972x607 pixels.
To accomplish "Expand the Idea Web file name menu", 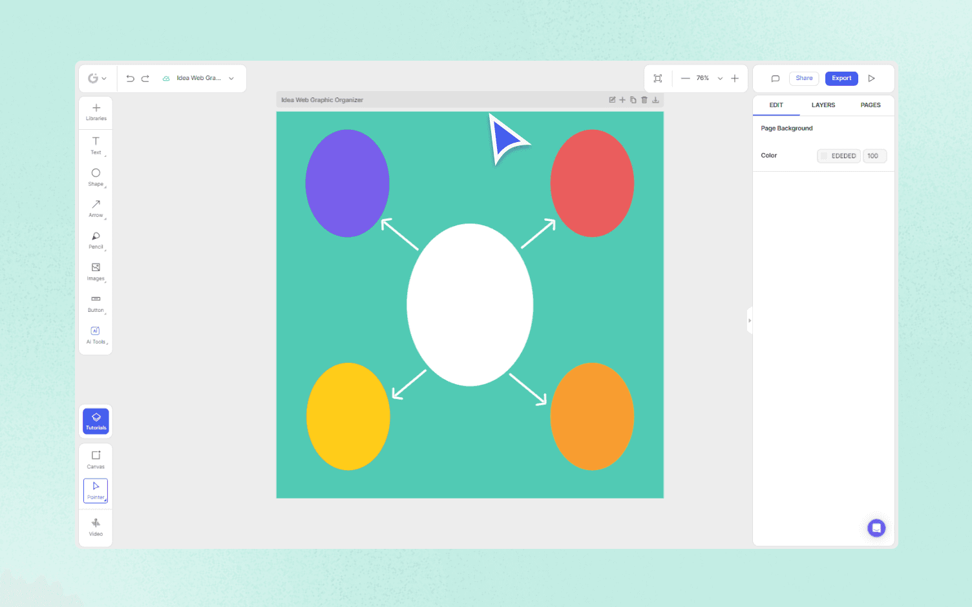I will click(231, 77).
